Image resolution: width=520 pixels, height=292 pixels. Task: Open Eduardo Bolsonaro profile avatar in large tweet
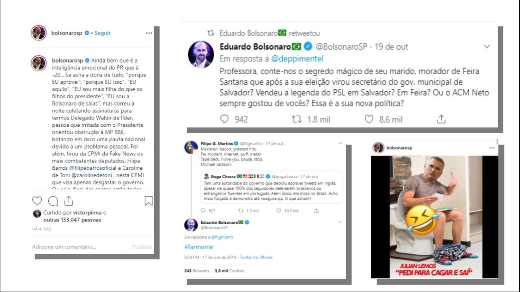pos(201,54)
